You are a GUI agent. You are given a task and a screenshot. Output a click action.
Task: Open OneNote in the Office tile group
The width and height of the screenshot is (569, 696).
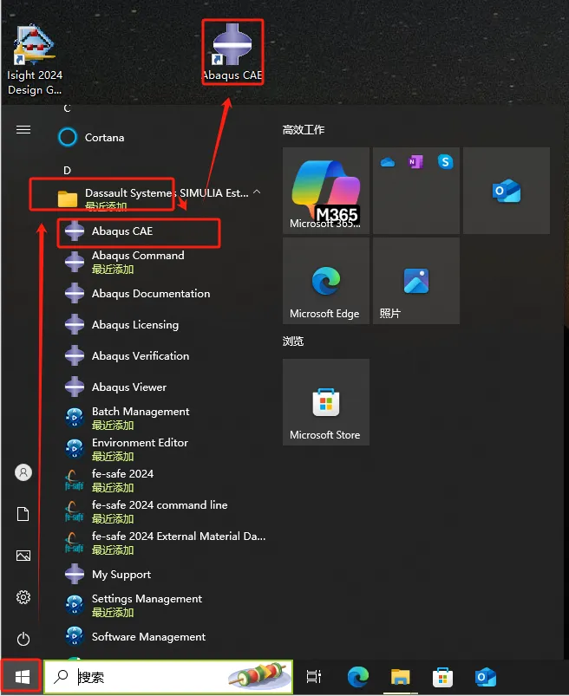[415, 162]
